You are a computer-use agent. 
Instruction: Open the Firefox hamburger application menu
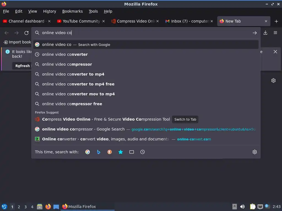click(275, 33)
